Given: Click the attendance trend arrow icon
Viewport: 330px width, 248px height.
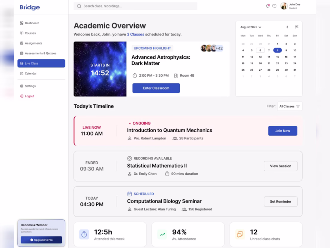Looking at the screenshot, I should pyautogui.click(x=162, y=234).
